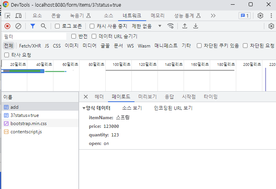
Task: Import HAR file with upload arrow
Action: [x=185, y=26]
